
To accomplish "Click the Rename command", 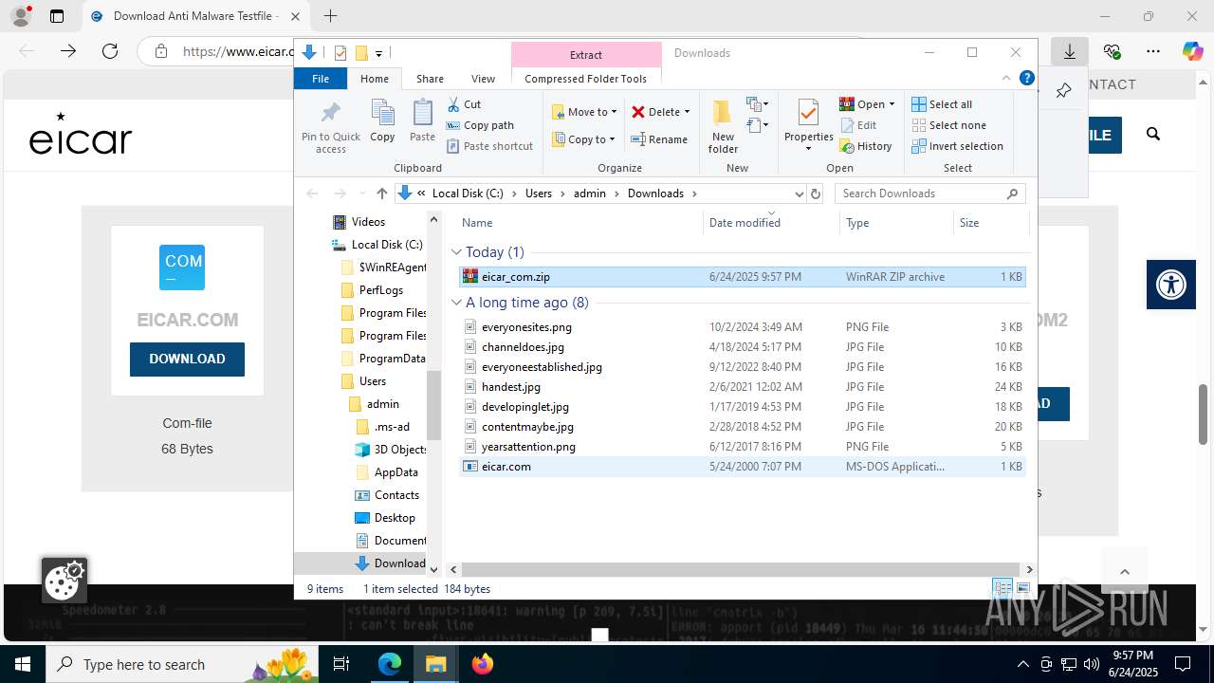I will click(x=660, y=139).
